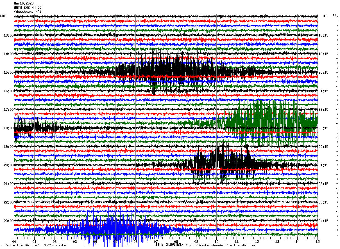Click minute tick label 12 on axis
Image resolution: width=340 pixels, height=249 pixels.
[x=257, y=241]
